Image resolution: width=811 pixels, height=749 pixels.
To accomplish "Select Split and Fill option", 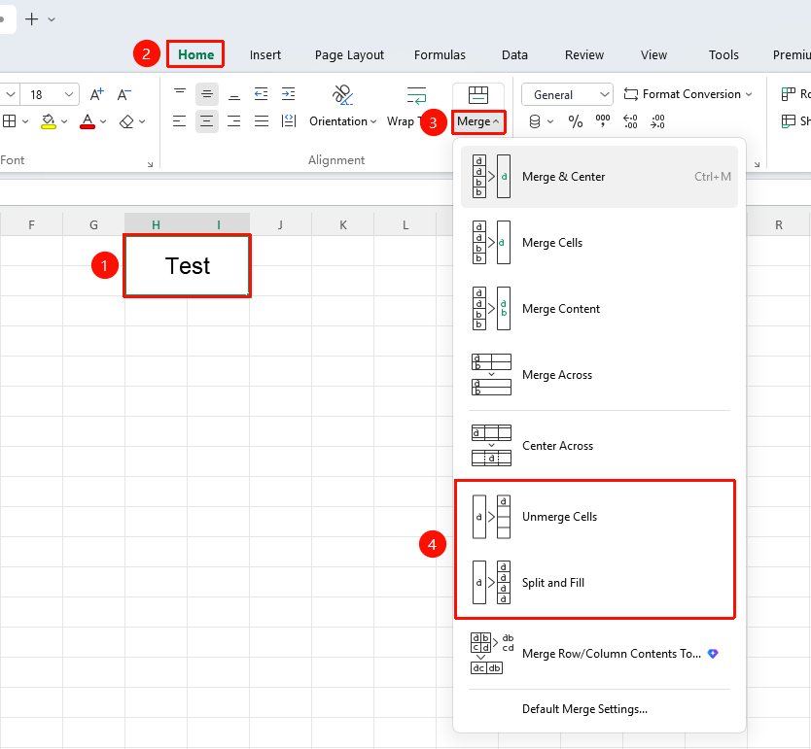I will [x=599, y=583].
